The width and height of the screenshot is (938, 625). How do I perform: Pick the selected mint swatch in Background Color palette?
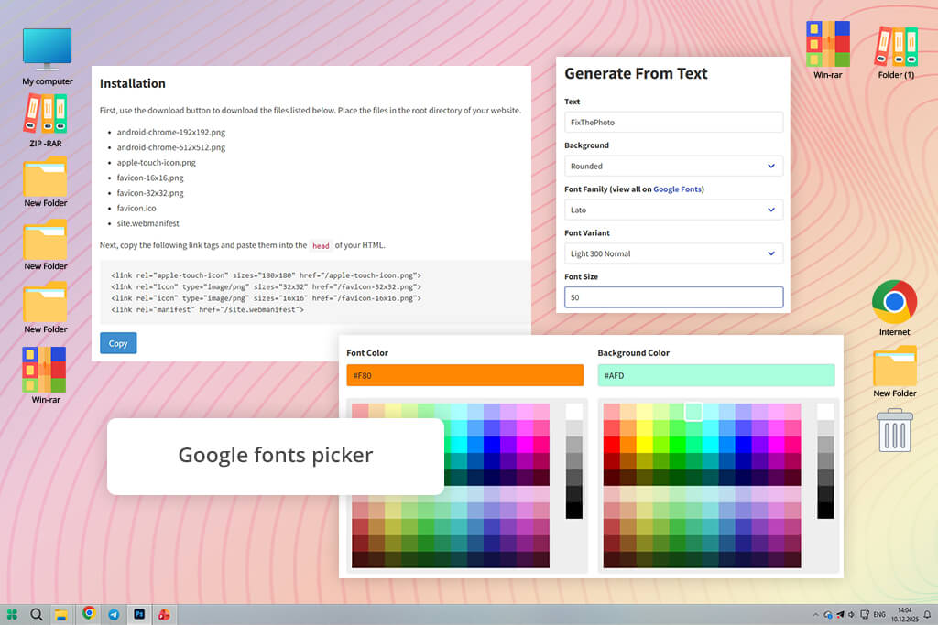(694, 411)
